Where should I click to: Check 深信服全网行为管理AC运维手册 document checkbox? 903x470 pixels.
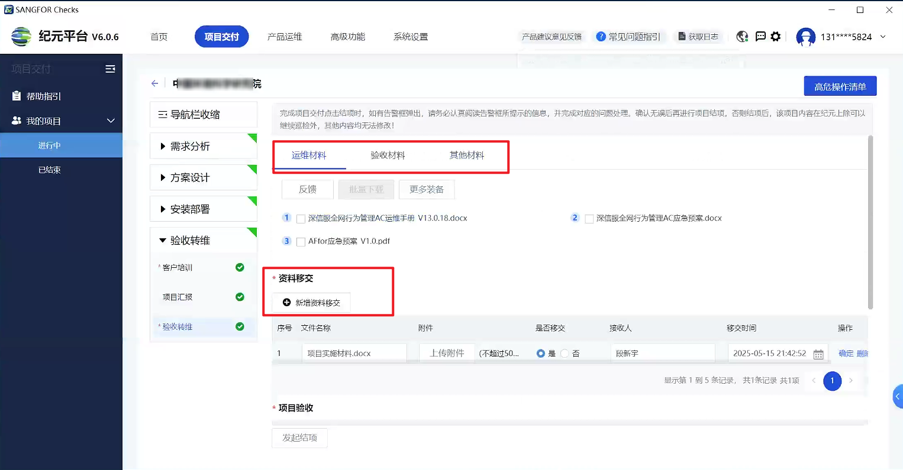tap(301, 219)
